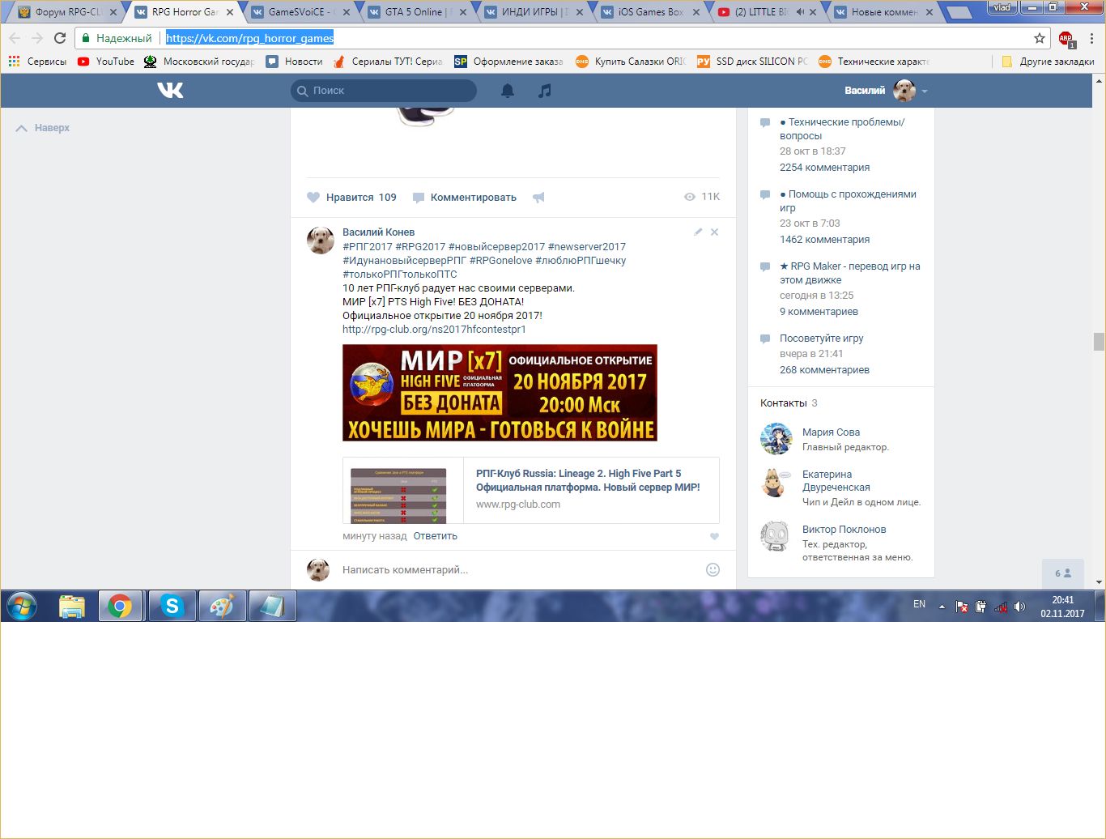The width and height of the screenshot is (1106, 839).
Task: Click the search magnifier icon
Action: (303, 91)
